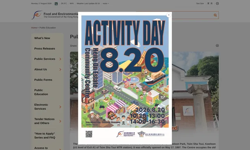Screen dimensions: 250x150
Task: Click the 'Public Education' breadcrumb text
Action: [48, 28]
